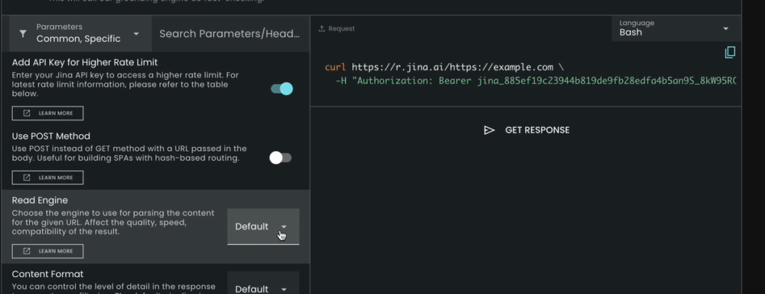765x294 pixels.
Task: Open the Parameters Common, Specific dropdown
Action: pyautogui.click(x=80, y=33)
